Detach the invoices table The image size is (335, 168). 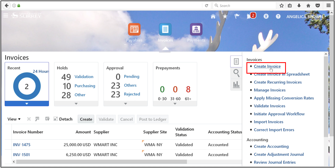[63, 119]
